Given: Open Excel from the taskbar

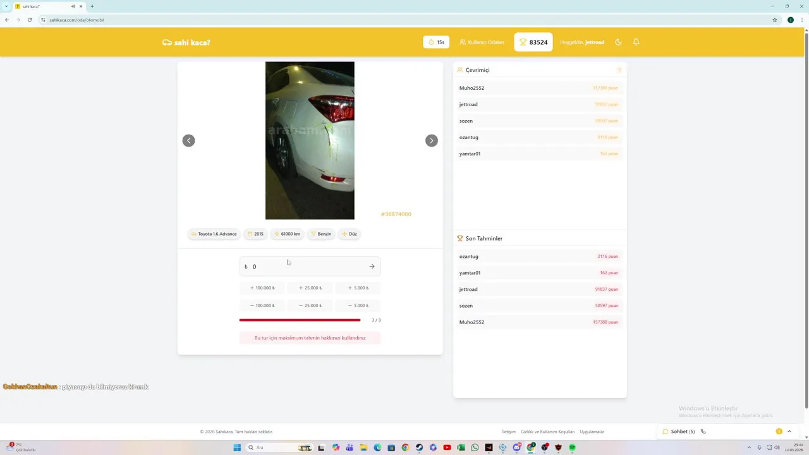Looking at the screenshot, I should pos(461,447).
